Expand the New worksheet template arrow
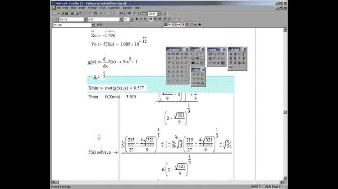 pos(59,13)
